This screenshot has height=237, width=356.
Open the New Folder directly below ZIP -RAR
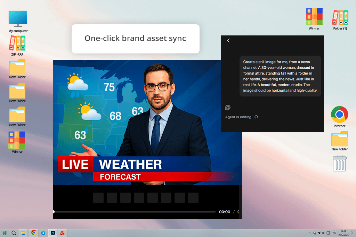pos(17,69)
